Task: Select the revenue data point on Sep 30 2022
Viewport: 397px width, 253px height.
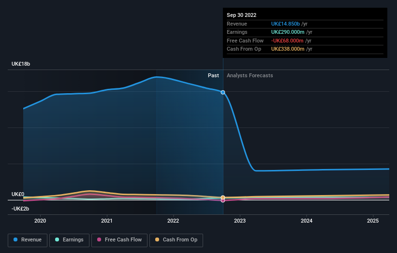Action: (x=223, y=93)
